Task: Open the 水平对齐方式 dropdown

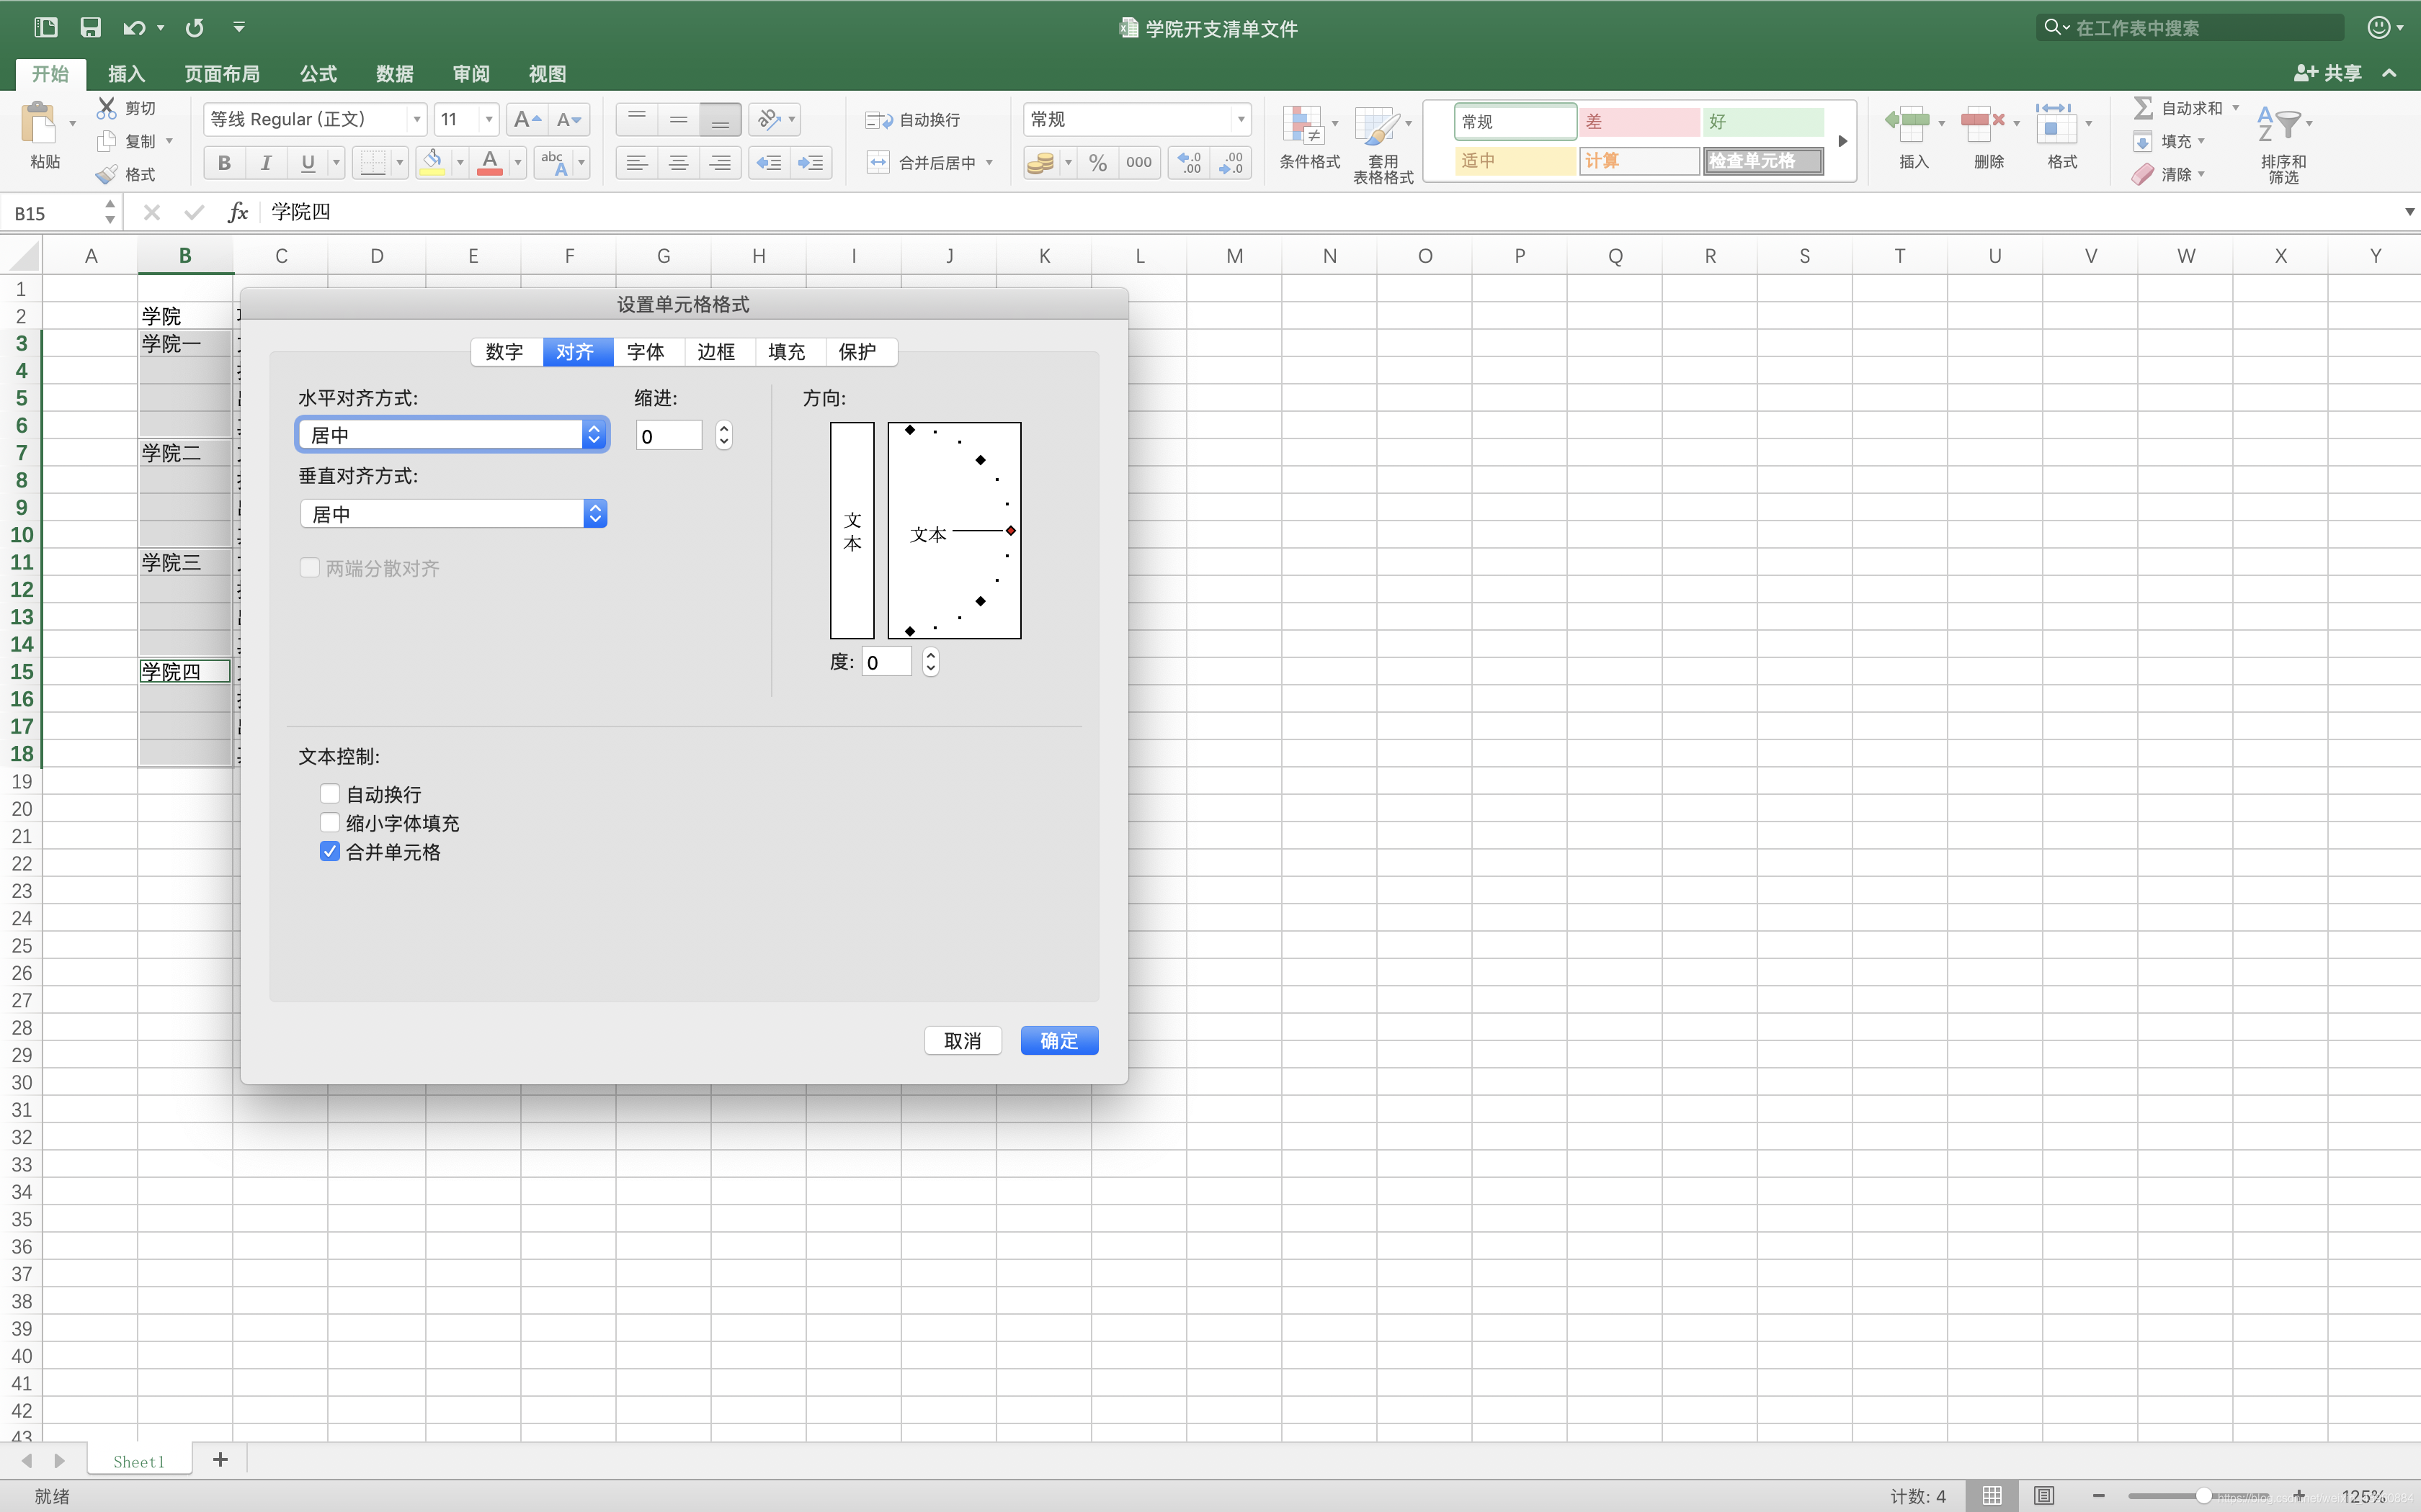Action: coord(453,435)
